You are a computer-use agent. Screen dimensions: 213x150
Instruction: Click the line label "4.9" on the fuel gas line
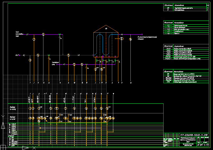point(64,64)
